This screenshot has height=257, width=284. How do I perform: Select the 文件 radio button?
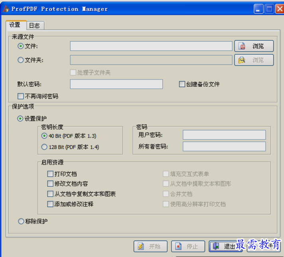[x=20, y=46]
